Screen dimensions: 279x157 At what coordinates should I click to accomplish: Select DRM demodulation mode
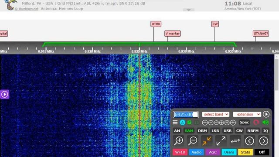(x=202, y=131)
